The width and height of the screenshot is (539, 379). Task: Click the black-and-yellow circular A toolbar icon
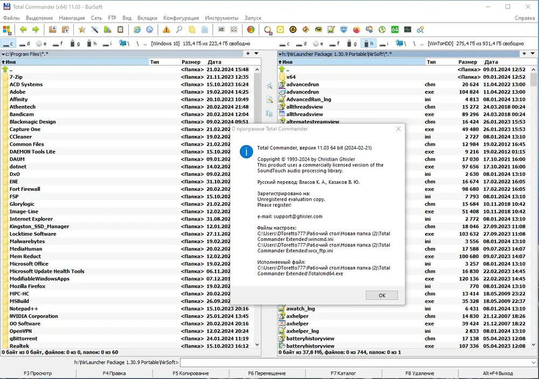tap(293, 30)
